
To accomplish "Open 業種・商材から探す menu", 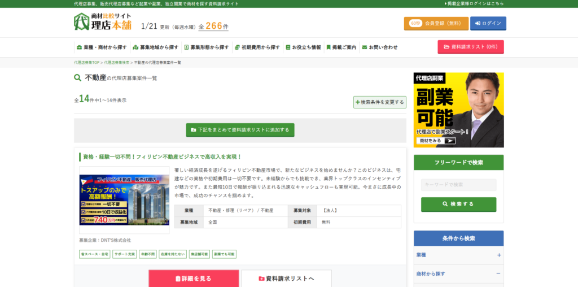I will point(100,47).
